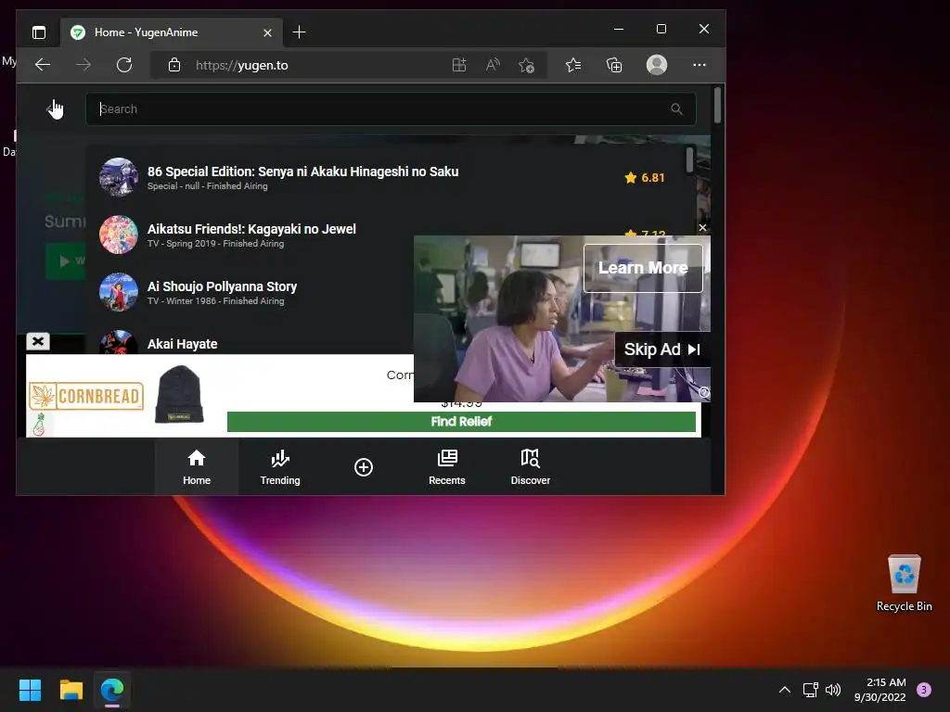Open a new tab with the plus button
Image resolution: width=950 pixels, height=712 pixels.
click(x=300, y=32)
